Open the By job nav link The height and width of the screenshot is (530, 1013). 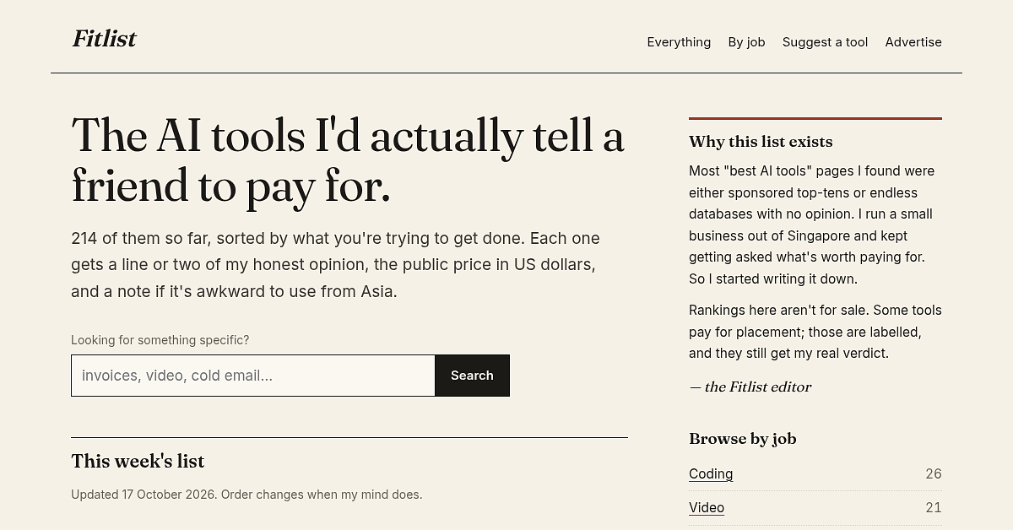coord(746,42)
